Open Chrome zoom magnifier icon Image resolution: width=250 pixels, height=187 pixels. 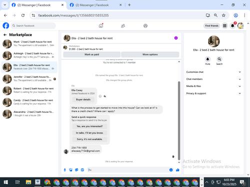(x=215, y=15)
